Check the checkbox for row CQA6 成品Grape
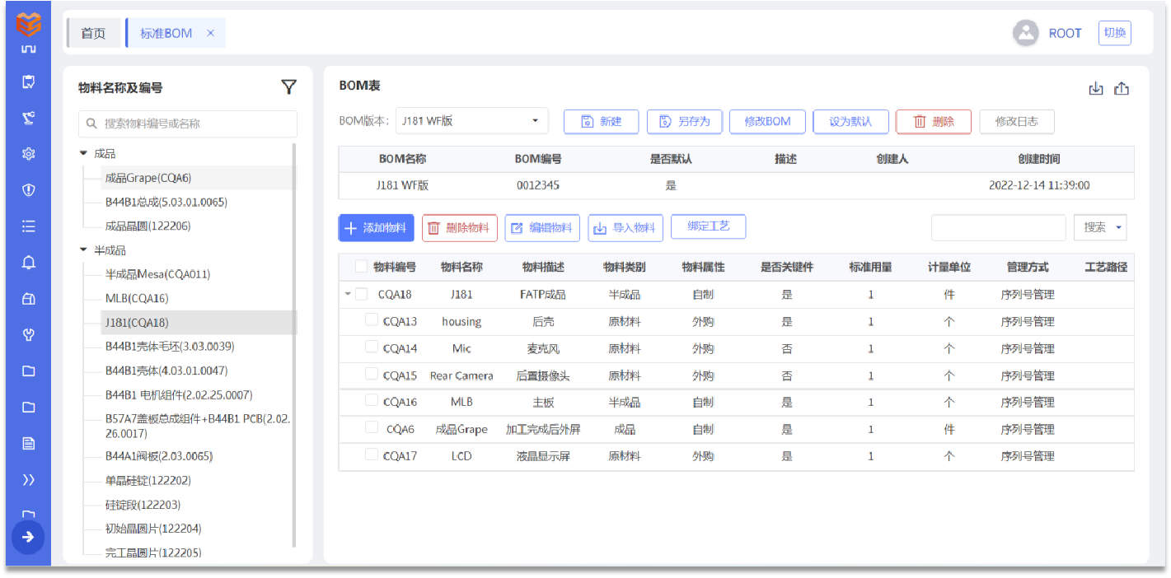Screen dimensions: 1171x578 click(x=372, y=428)
